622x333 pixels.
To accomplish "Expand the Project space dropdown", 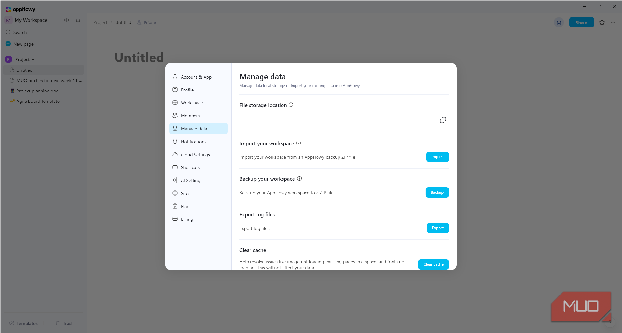I will 33,59.
